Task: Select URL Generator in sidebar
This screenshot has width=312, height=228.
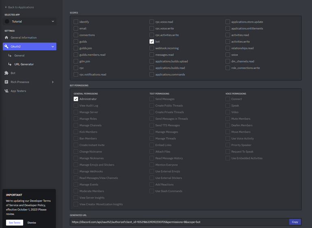Action: (x=24, y=64)
